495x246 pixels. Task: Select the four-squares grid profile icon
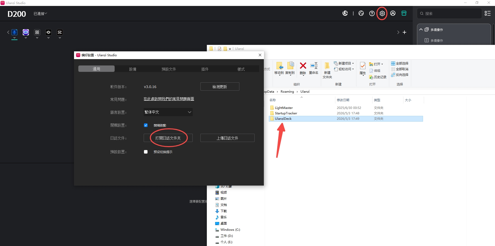click(37, 32)
